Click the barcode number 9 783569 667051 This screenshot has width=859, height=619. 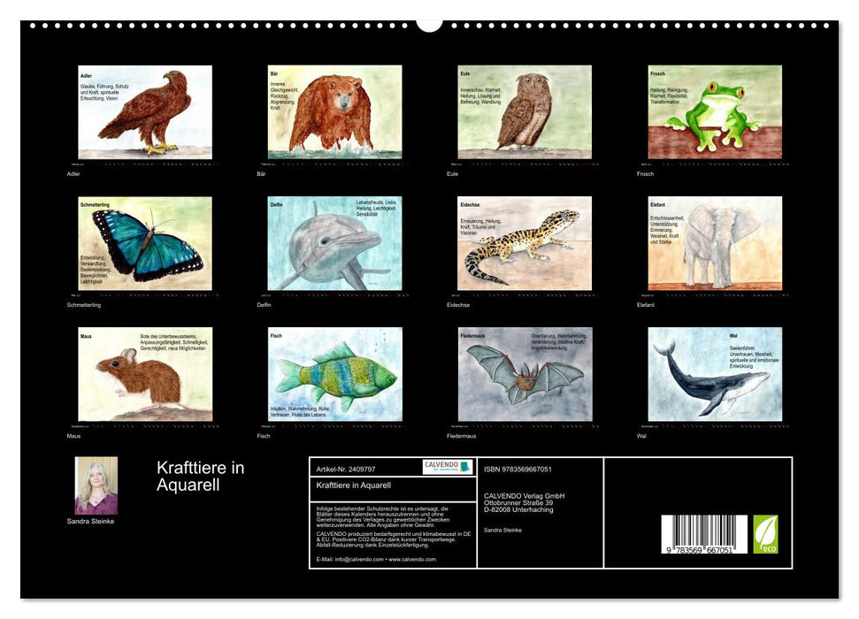coord(700,550)
